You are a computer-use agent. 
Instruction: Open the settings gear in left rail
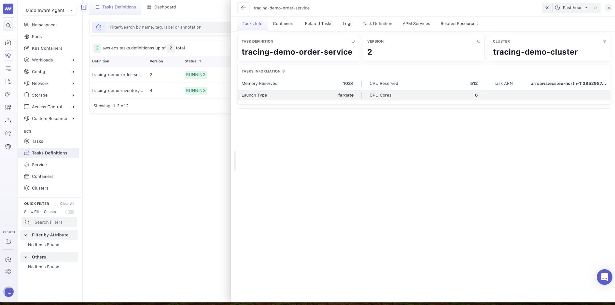(x=8, y=272)
